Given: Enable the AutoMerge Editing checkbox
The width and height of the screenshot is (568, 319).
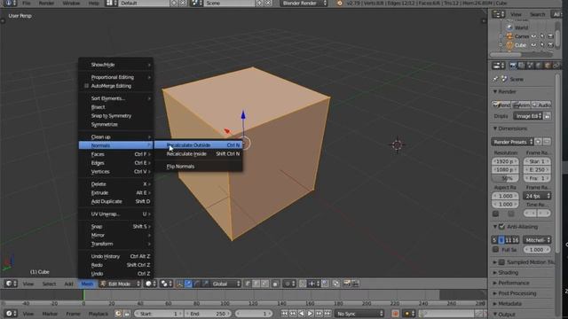Looking at the screenshot, I should [86, 86].
